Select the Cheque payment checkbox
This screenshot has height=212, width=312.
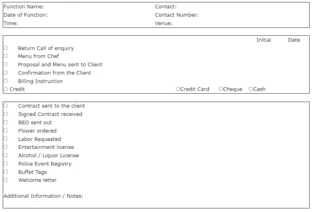pyautogui.click(x=221, y=89)
